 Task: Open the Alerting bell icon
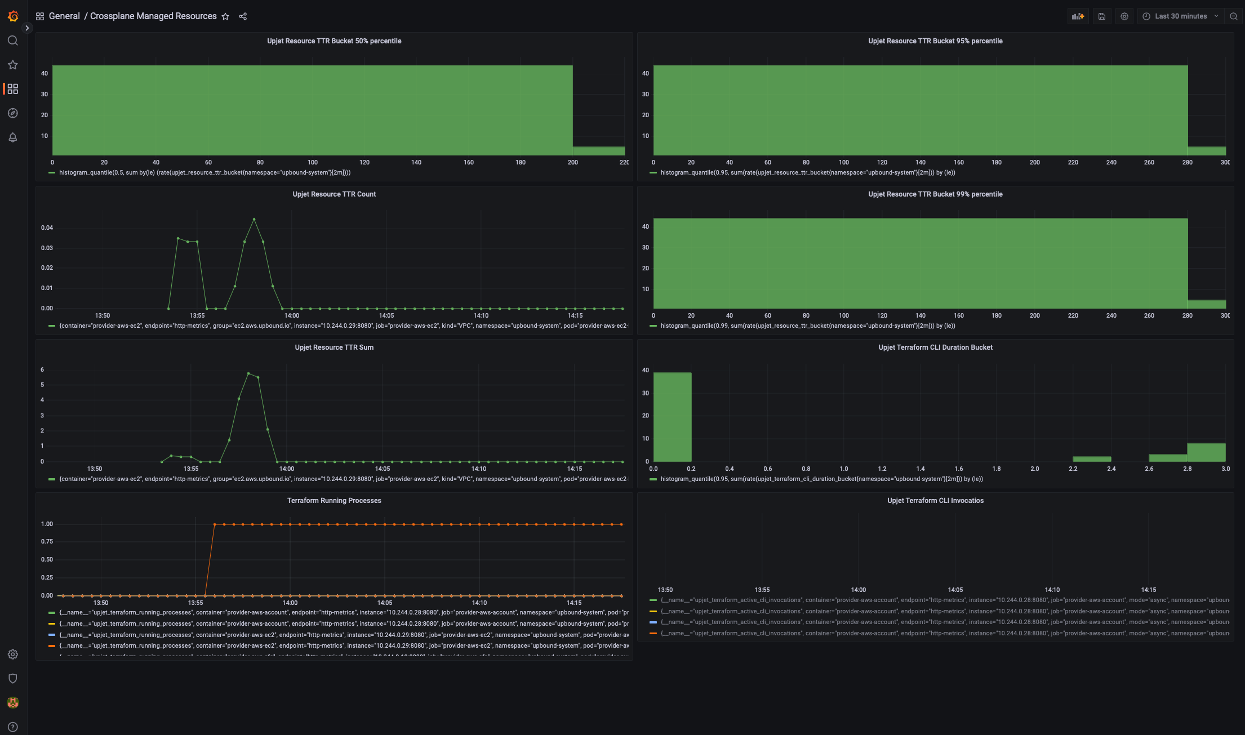13,137
